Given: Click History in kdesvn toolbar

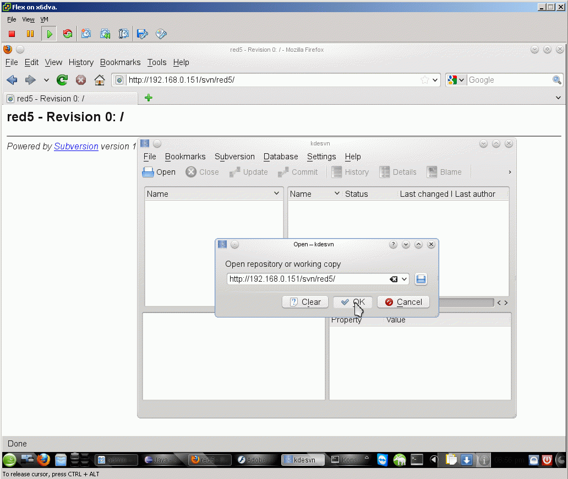Looking at the screenshot, I should (350, 172).
